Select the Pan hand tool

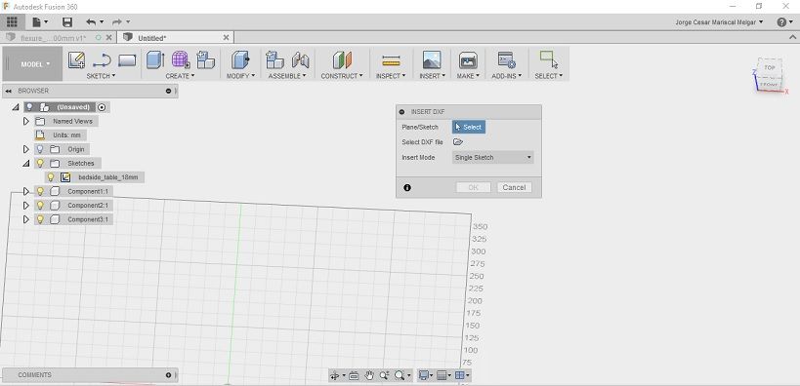[x=369, y=376]
